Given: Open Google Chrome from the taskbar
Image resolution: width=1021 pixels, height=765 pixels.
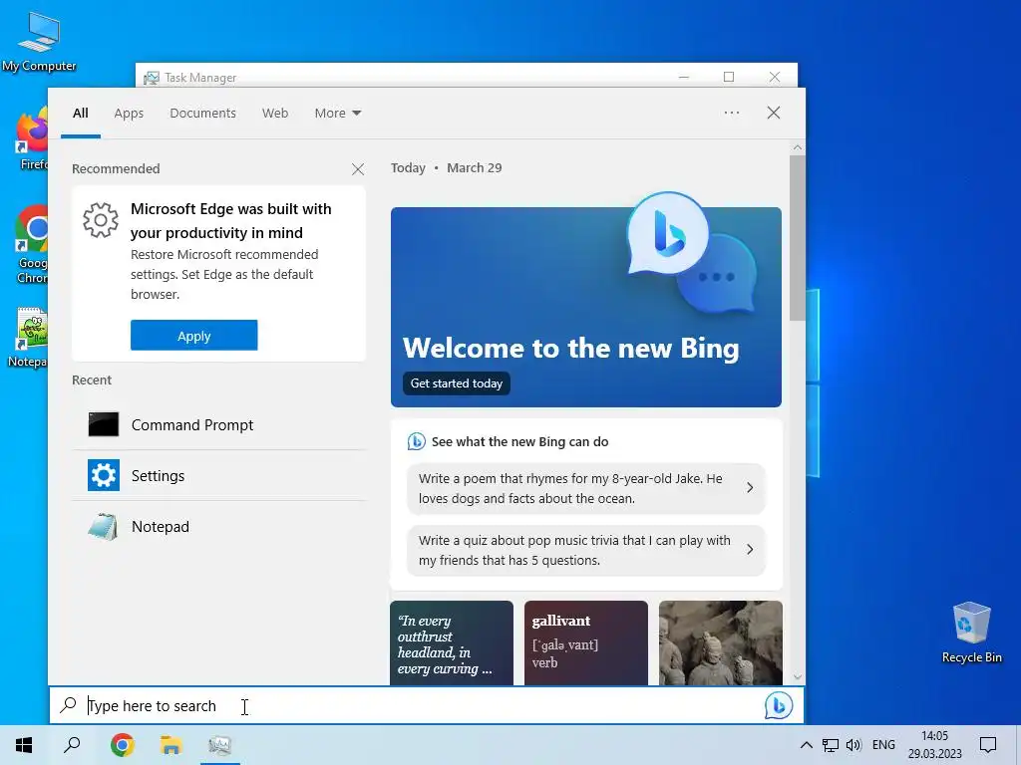Looking at the screenshot, I should [123, 745].
